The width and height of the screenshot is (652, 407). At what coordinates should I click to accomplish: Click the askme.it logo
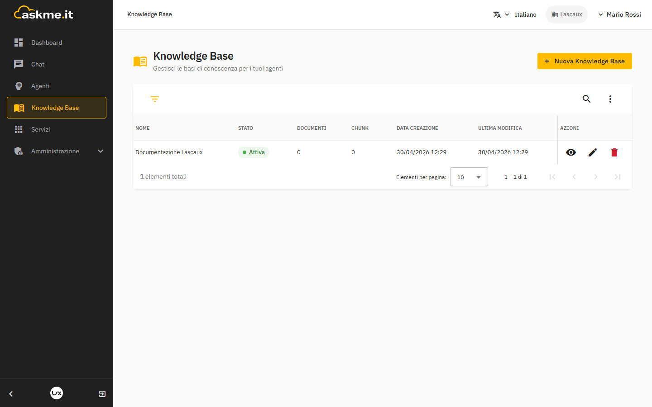[44, 13]
